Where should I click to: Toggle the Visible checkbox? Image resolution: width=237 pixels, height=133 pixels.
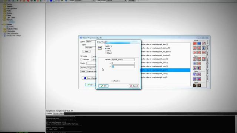pyautogui.click(x=81, y=56)
